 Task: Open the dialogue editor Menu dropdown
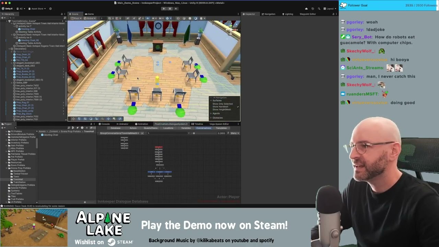click(235, 133)
